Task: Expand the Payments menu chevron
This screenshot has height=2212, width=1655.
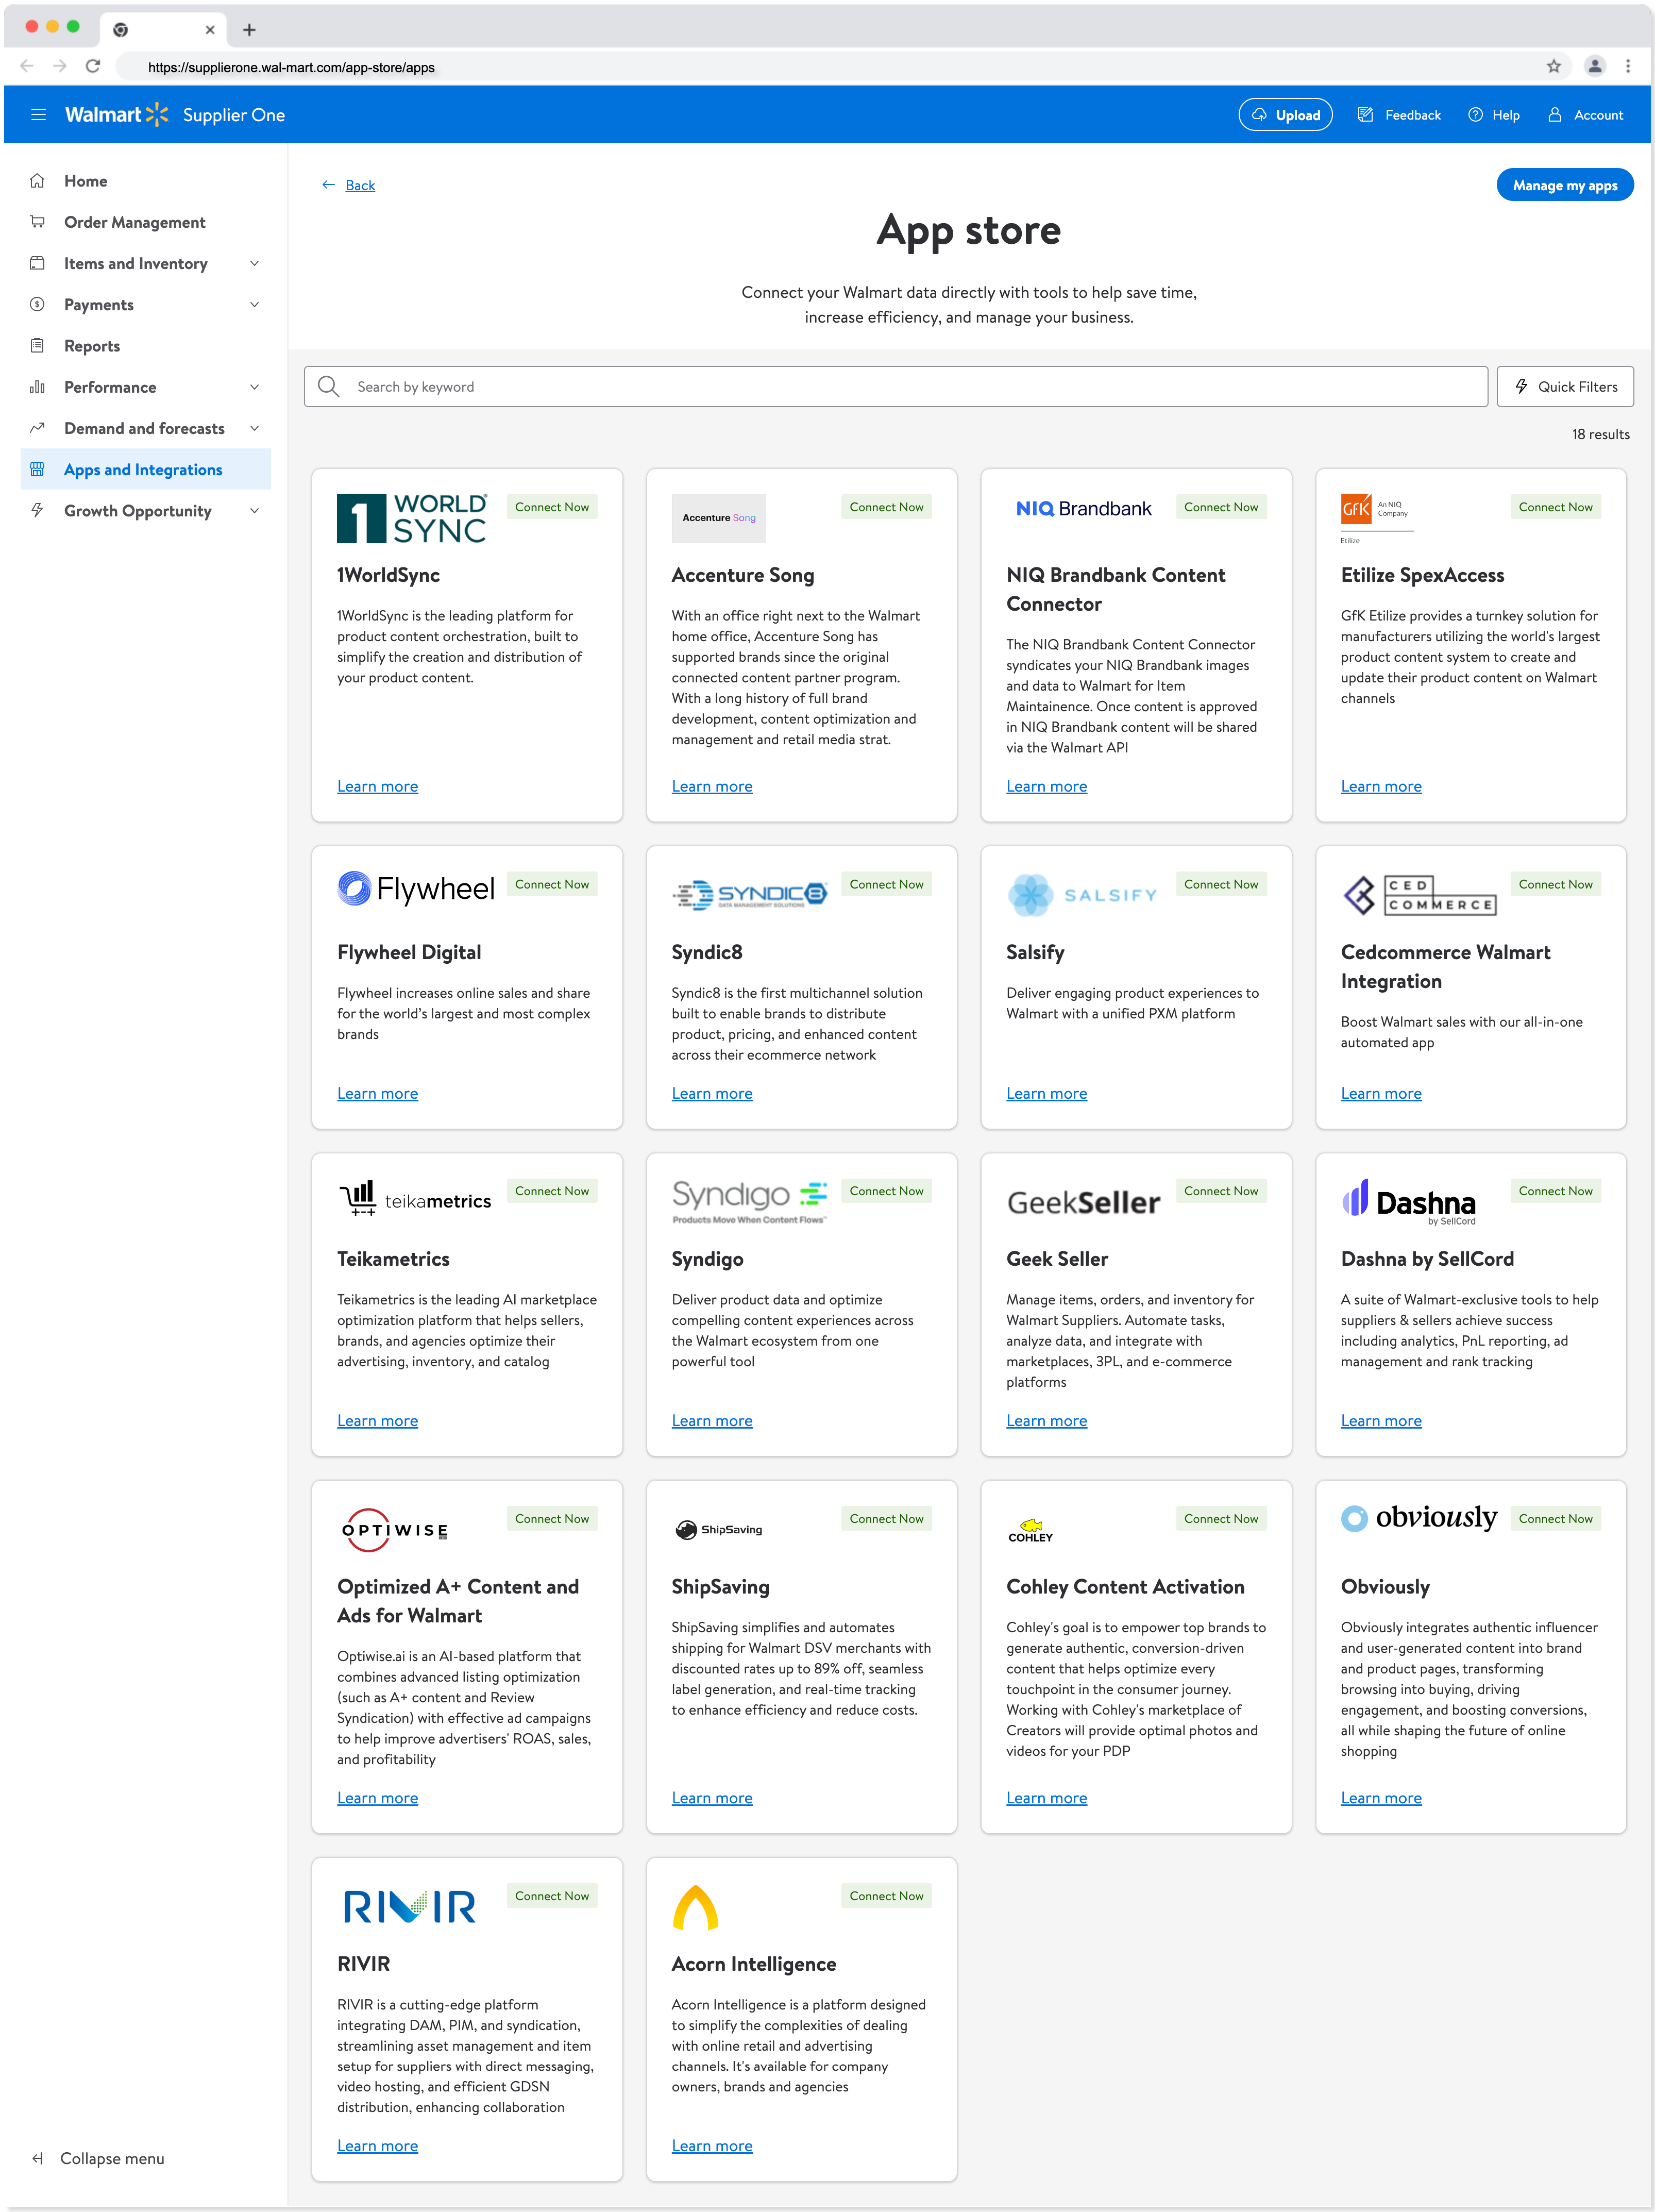Action: pos(254,305)
